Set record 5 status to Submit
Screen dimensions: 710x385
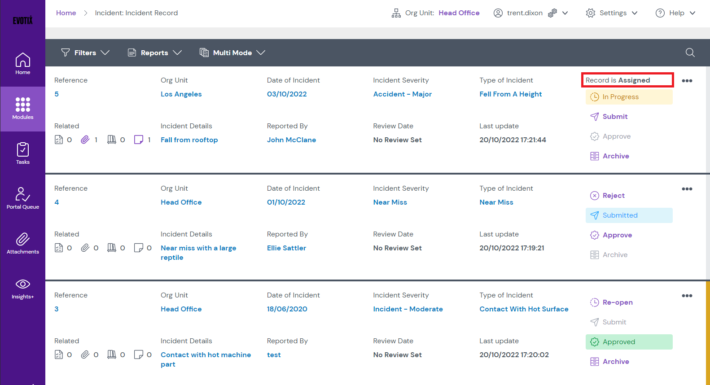[x=614, y=117]
